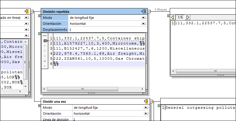
Task: Click the split position marker on the ruler
Action: pyautogui.click(x=46, y=40)
